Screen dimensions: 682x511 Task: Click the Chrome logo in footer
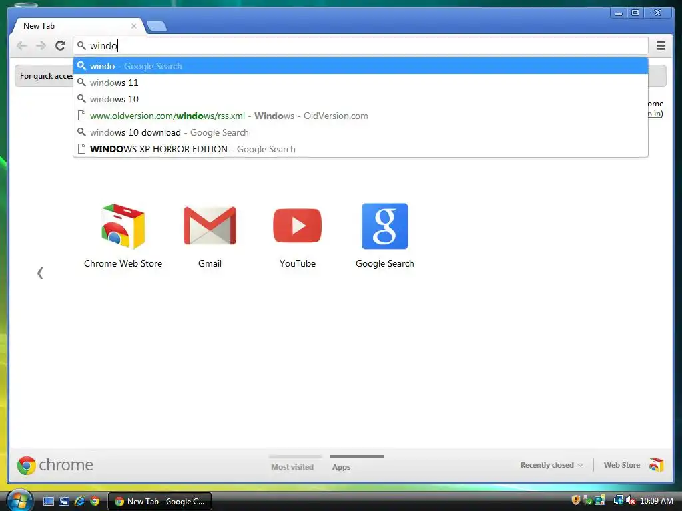[55, 465]
